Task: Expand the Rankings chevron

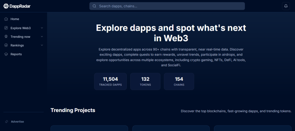Action: point(42,45)
